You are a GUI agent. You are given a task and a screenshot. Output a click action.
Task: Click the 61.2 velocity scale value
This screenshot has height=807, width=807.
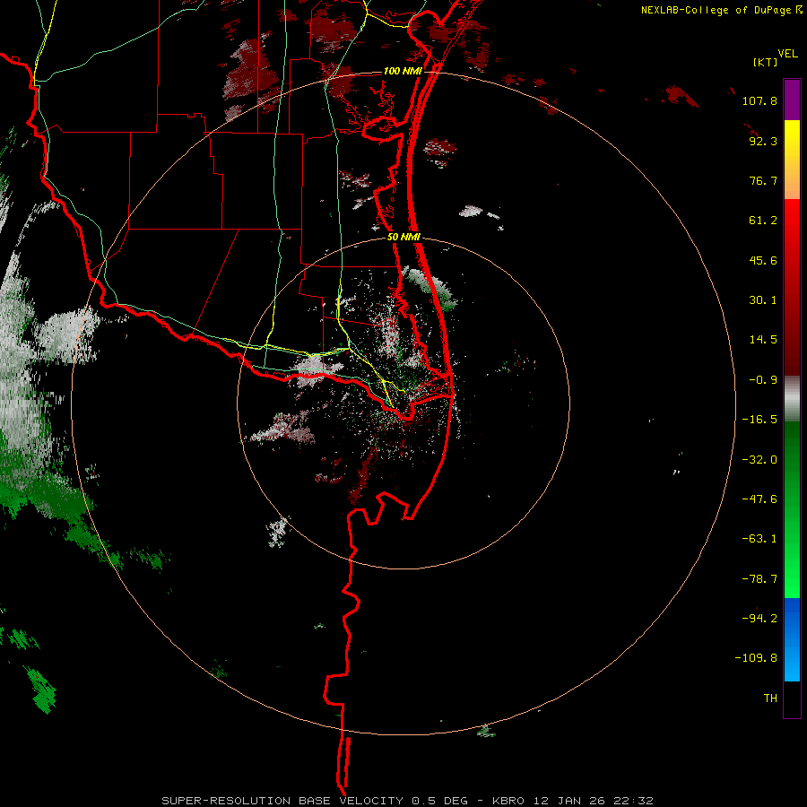click(763, 221)
